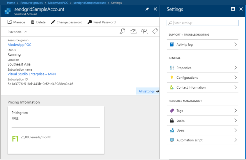Click the Users people icon
This screenshot has height=160, width=246.
tap(172, 130)
